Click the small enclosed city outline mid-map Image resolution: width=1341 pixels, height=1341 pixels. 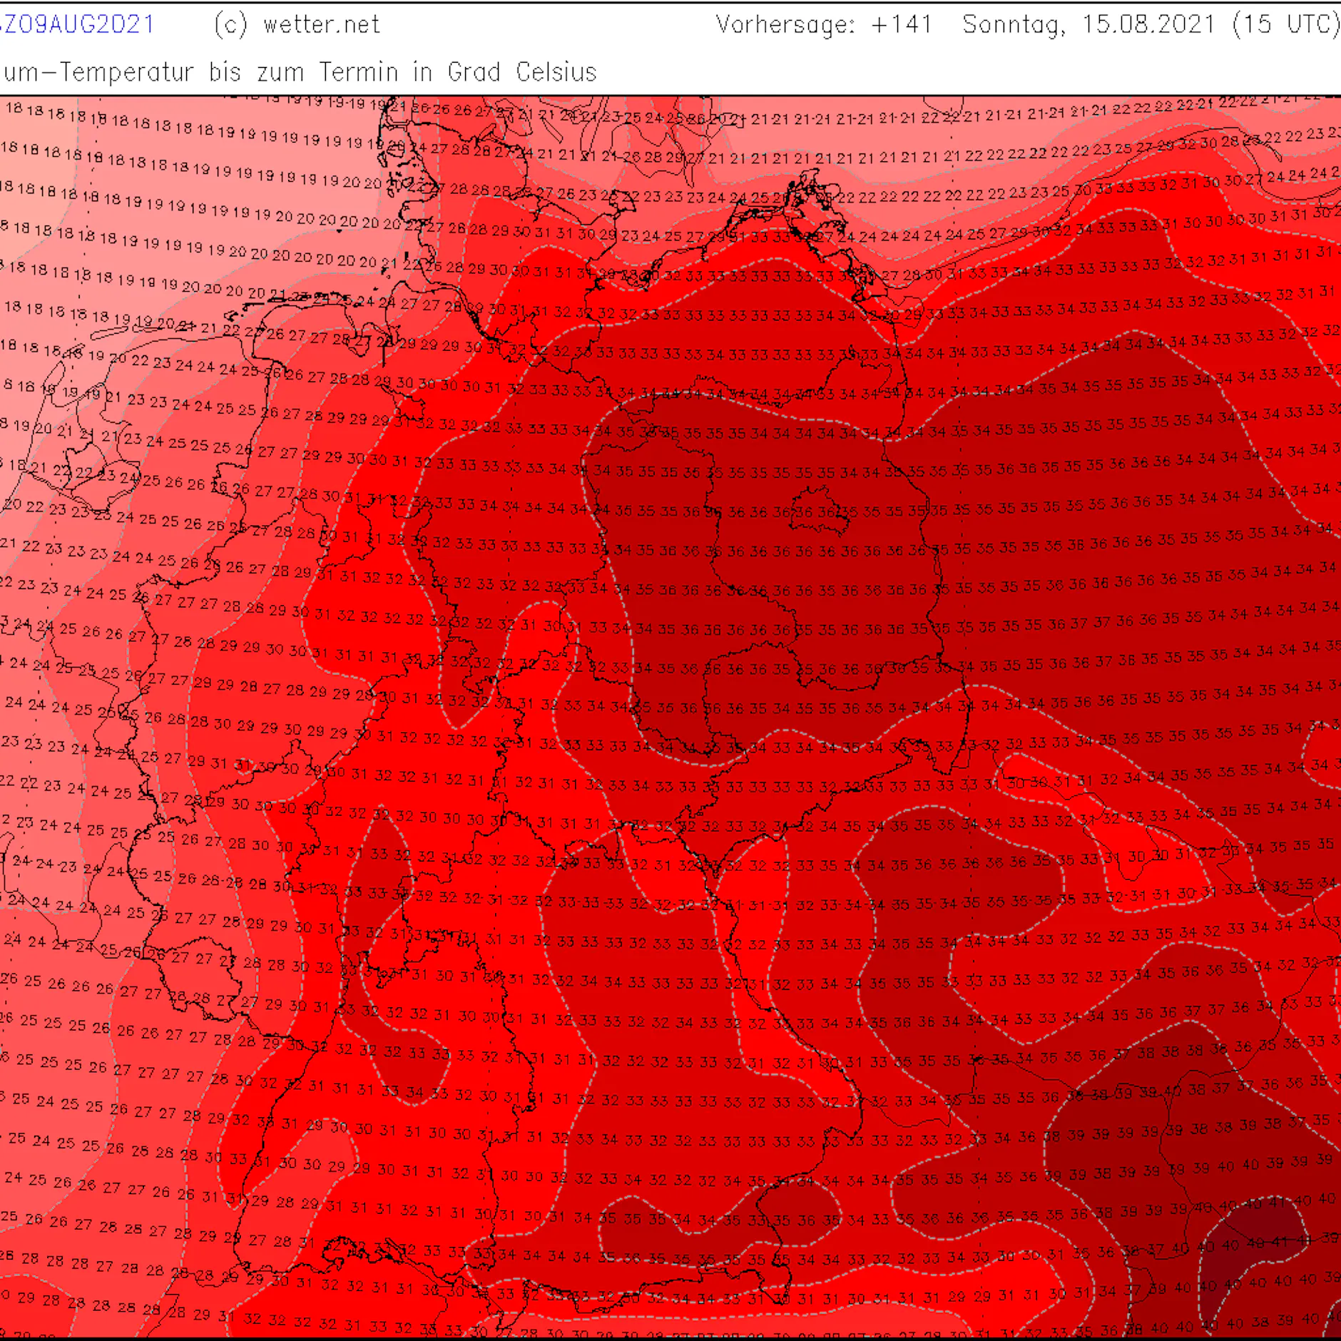pyautogui.click(x=820, y=510)
